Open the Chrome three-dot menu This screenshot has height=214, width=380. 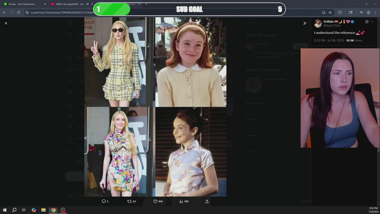[x=375, y=12]
